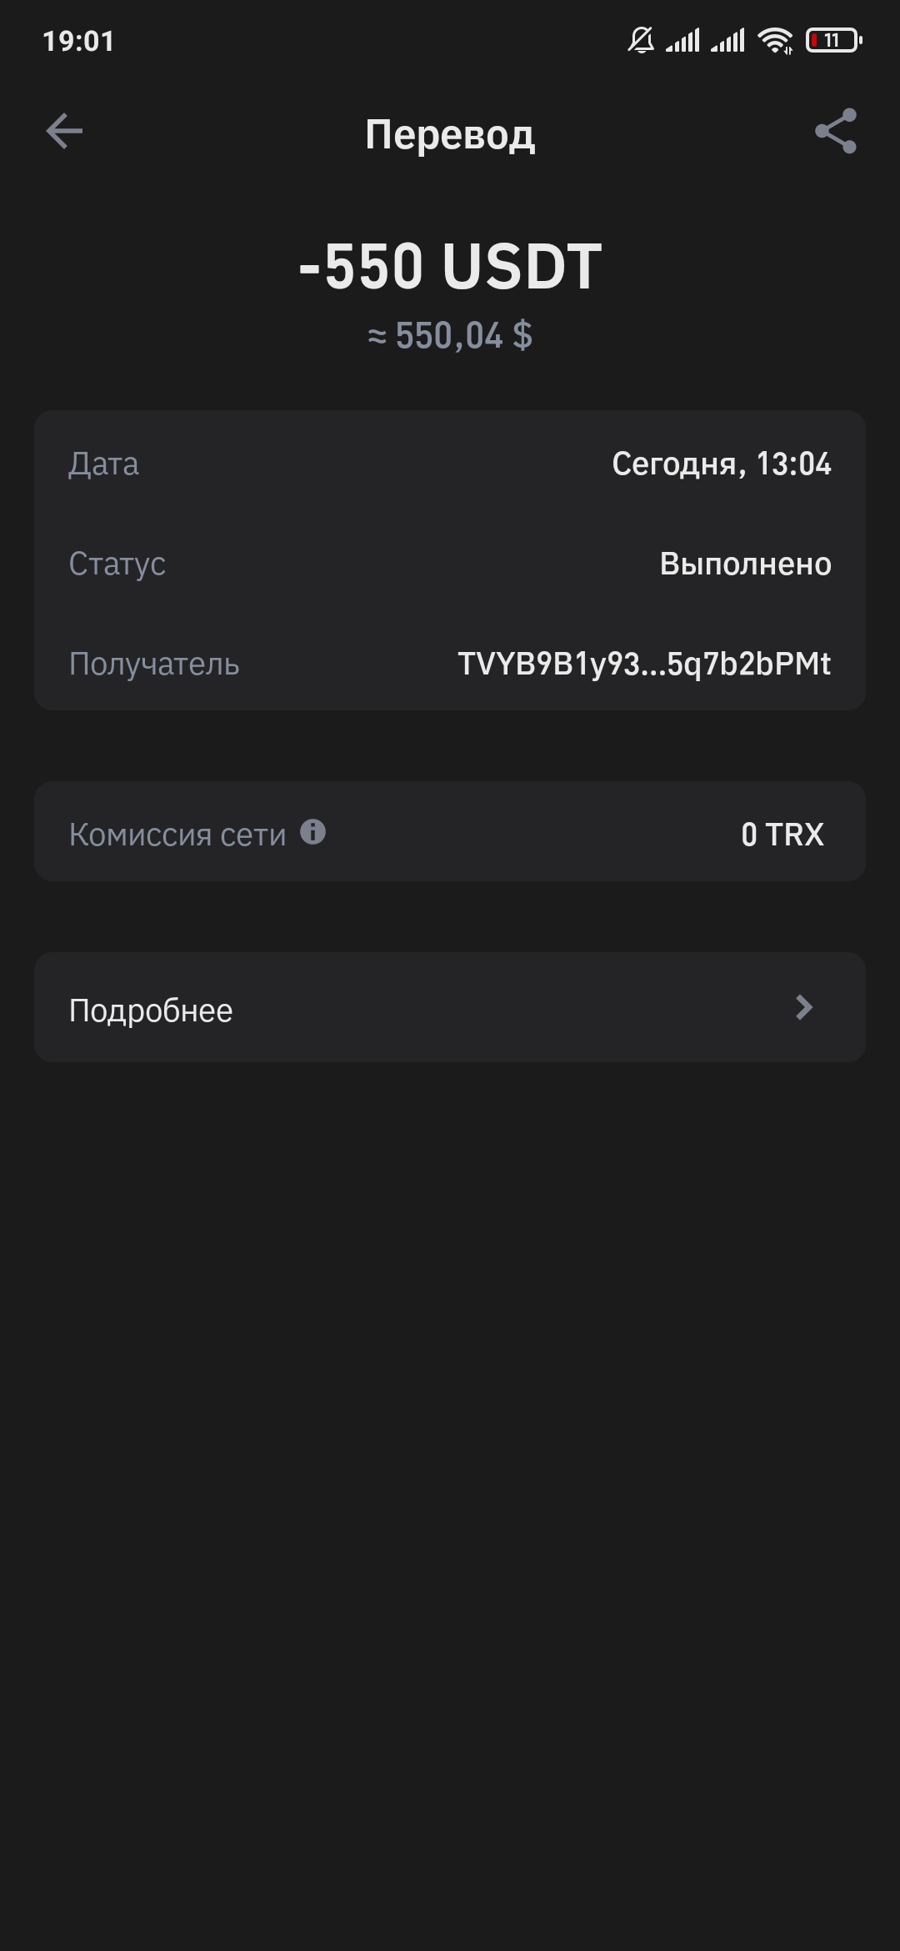Tap the Перевод page title

click(450, 134)
